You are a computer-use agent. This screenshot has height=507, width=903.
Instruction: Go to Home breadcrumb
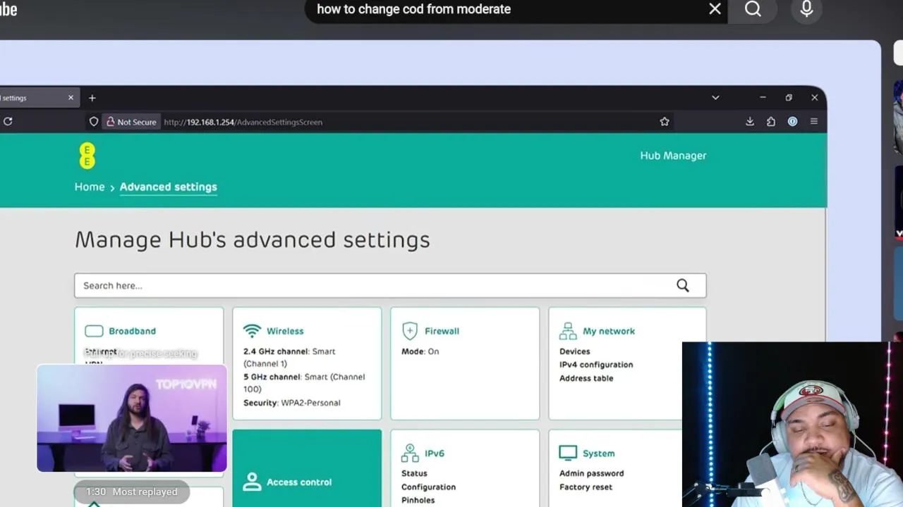(90, 187)
